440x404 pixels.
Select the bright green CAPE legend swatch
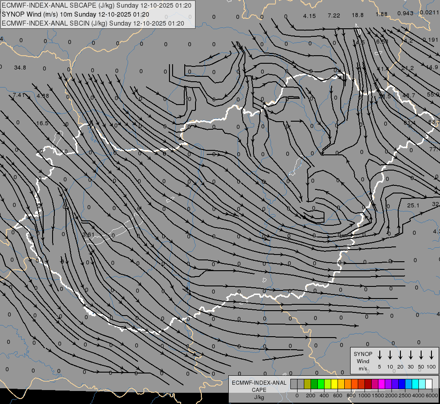[x=321, y=384]
